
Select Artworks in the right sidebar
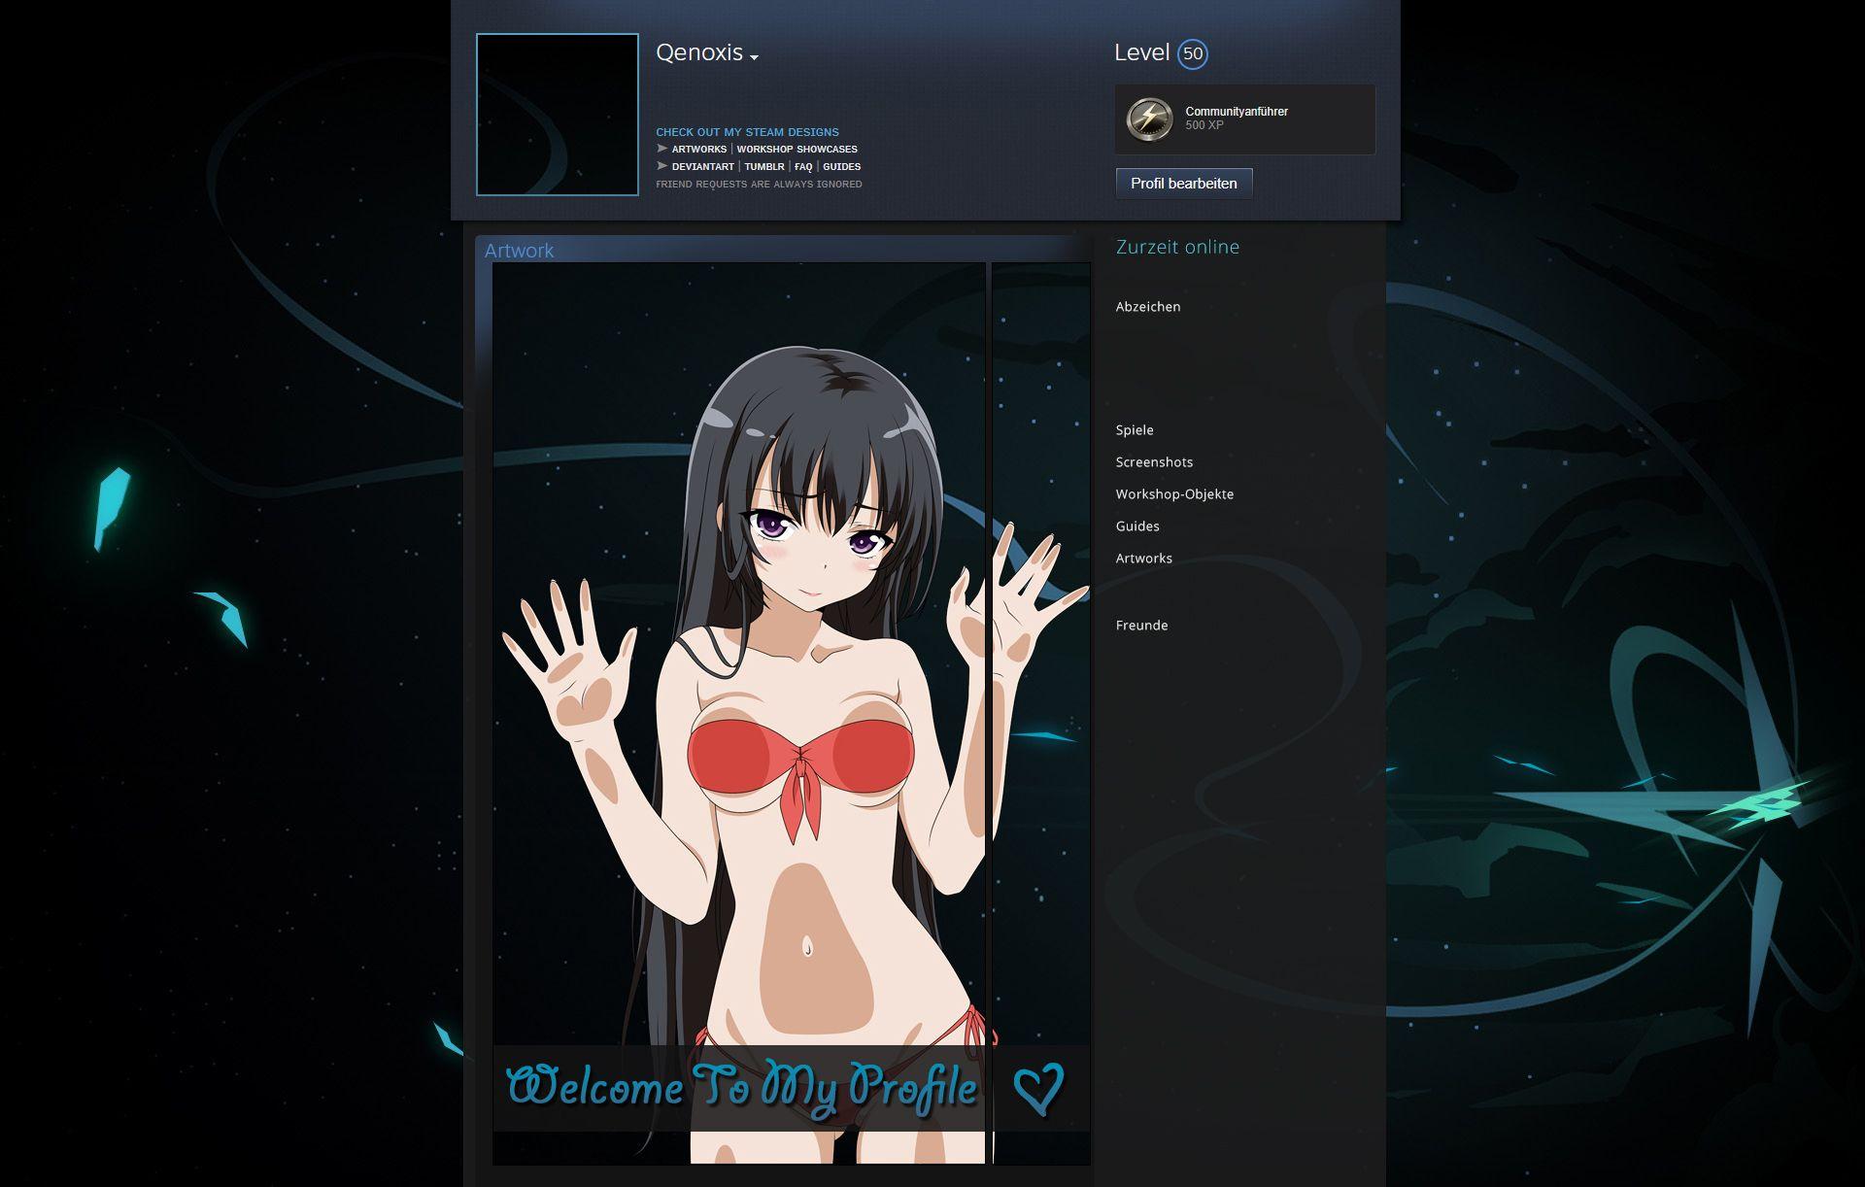[1143, 559]
